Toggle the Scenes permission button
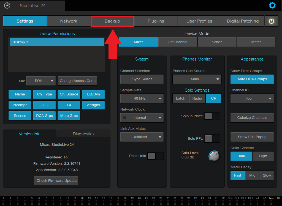The height and width of the screenshot is (206, 282). [20, 116]
